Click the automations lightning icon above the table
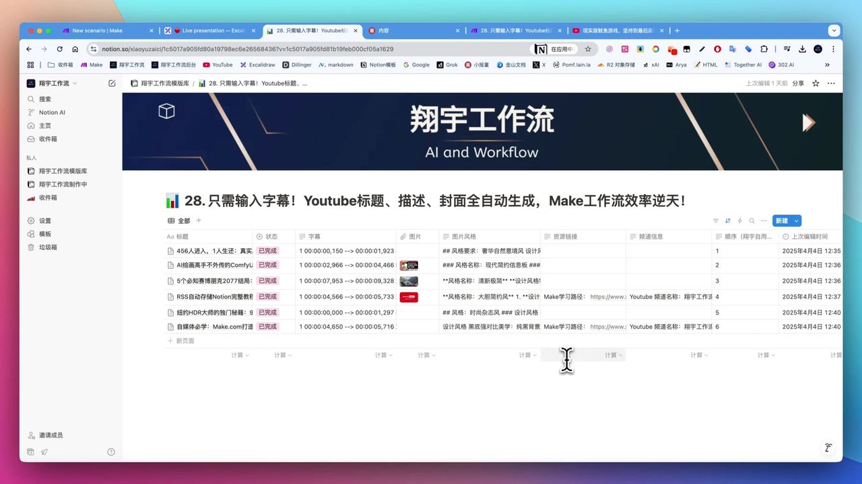The width and height of the screenshot is (862, 484). (739, 220)
